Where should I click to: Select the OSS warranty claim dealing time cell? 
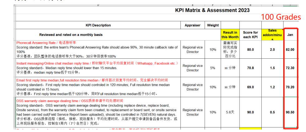coord(98,112)
